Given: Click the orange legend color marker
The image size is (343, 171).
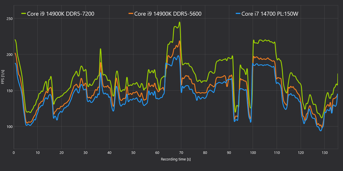Looking at the screenshot, I should pos(131,13).
